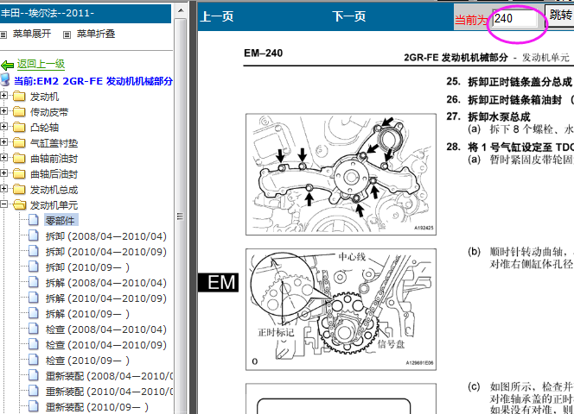Image resolution: width=574 pixels, height=414 pixels.
Task: Collapse the 发动机单元 tree node
Action: coord(3,204)
